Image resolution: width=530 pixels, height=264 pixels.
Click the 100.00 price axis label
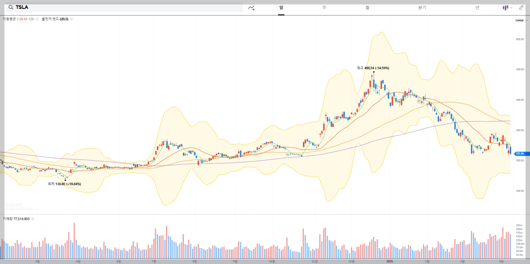[520, 191]
